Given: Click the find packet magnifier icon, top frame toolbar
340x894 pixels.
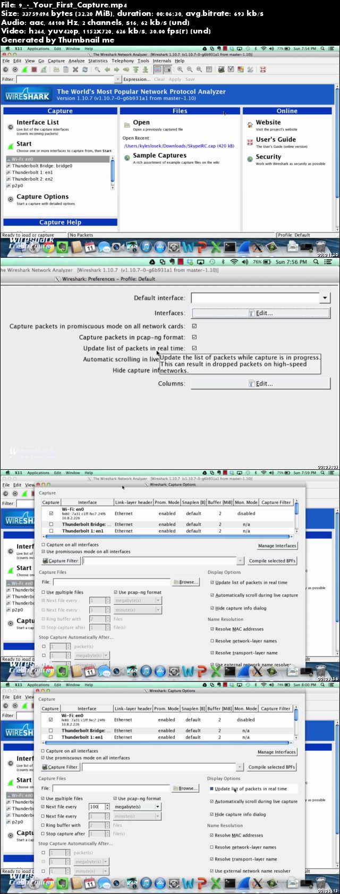Looking at the screenshot, I should 98,70.
